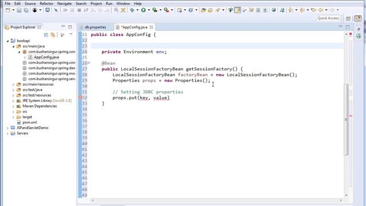Screen dimensions: 366x206
Task: Expand the src/main/resources folder
Action: [x=14, y=84]
